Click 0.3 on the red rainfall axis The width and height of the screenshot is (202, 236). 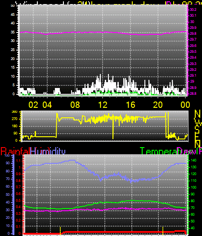tap(18, 213)
